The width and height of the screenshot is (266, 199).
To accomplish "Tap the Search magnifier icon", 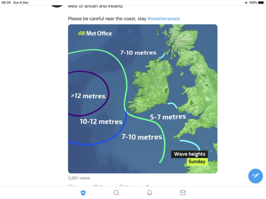I will tap(116, 193).
